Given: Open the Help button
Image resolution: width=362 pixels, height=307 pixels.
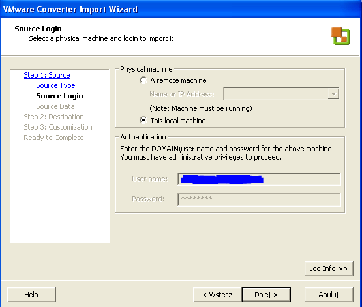Looking at the screenshot, I should pyautogui.click(x=31, y=295).
